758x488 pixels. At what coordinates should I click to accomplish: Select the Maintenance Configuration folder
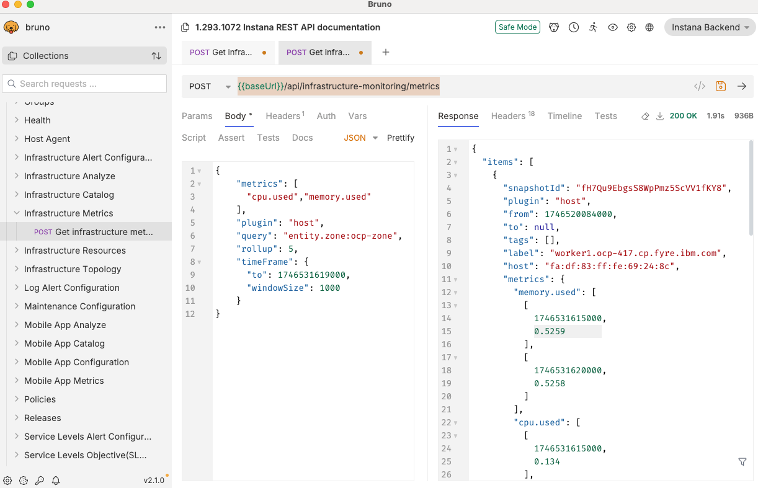(x=79, y=306)
